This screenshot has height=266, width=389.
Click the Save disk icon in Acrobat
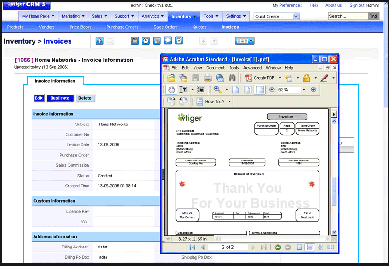coord(195,78)
